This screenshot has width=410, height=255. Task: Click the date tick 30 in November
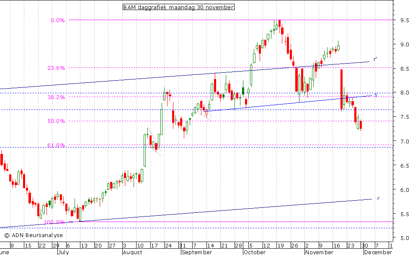click(x=365, y=246)
